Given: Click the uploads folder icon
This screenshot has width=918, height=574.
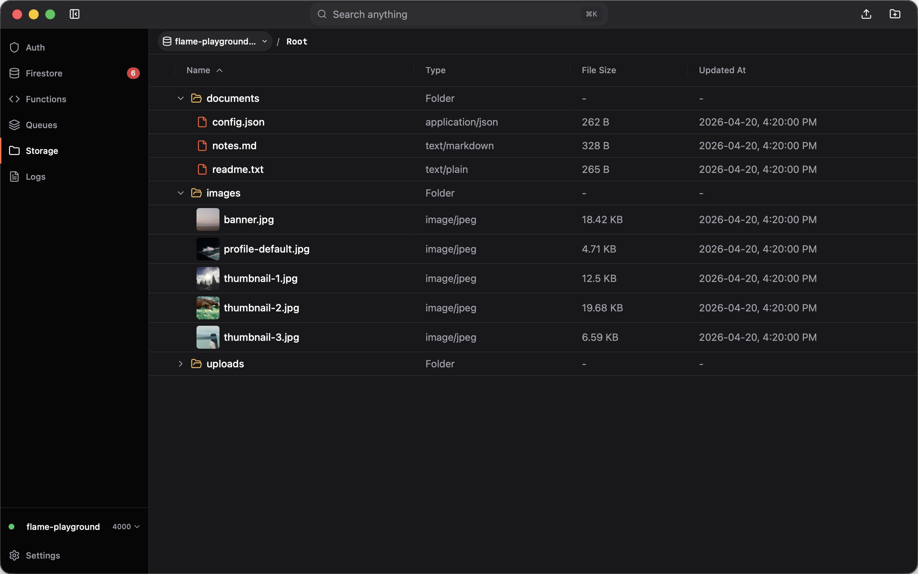Looking at the screenshot, I should 196,364.
